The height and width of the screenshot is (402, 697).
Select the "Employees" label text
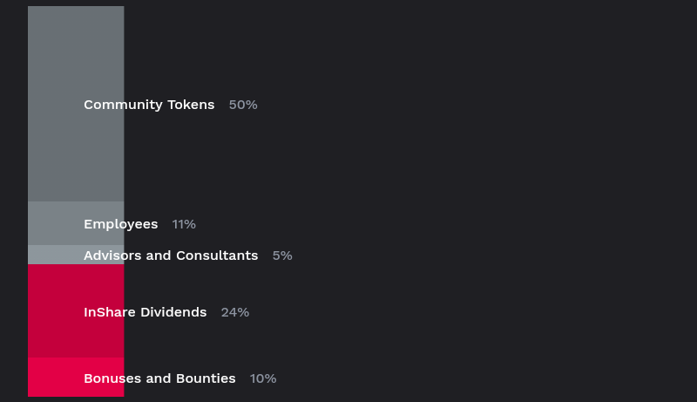[x=121, y=224]
